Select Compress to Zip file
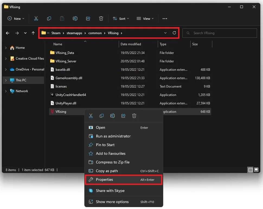 coord(124,162)
